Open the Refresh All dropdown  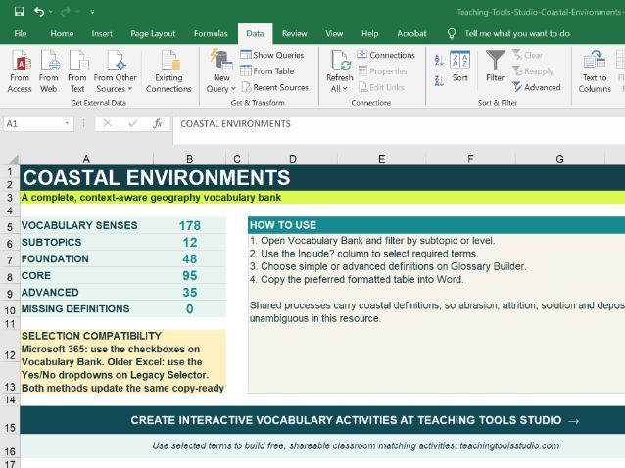340,71
